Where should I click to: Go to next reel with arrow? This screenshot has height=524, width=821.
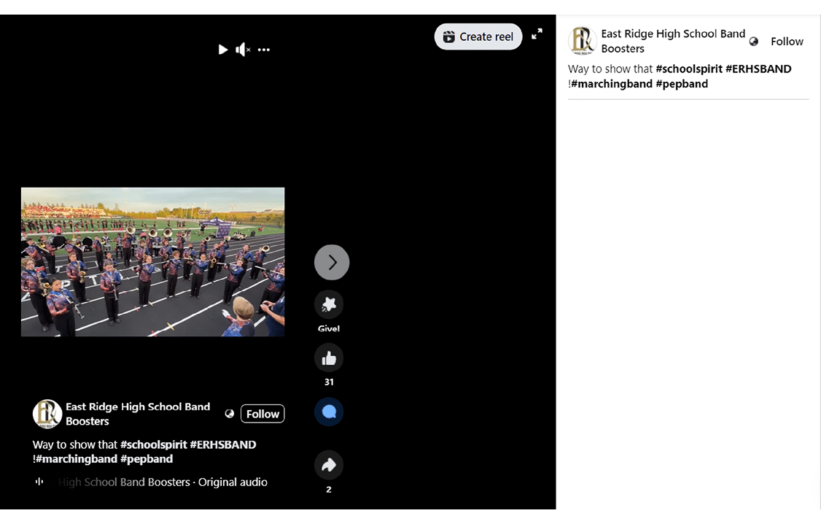coord(332,262)
